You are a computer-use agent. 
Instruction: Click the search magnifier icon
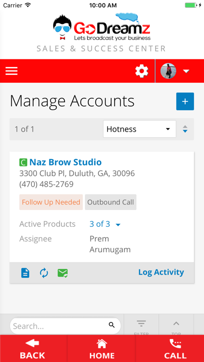click(x=111, y=325)
